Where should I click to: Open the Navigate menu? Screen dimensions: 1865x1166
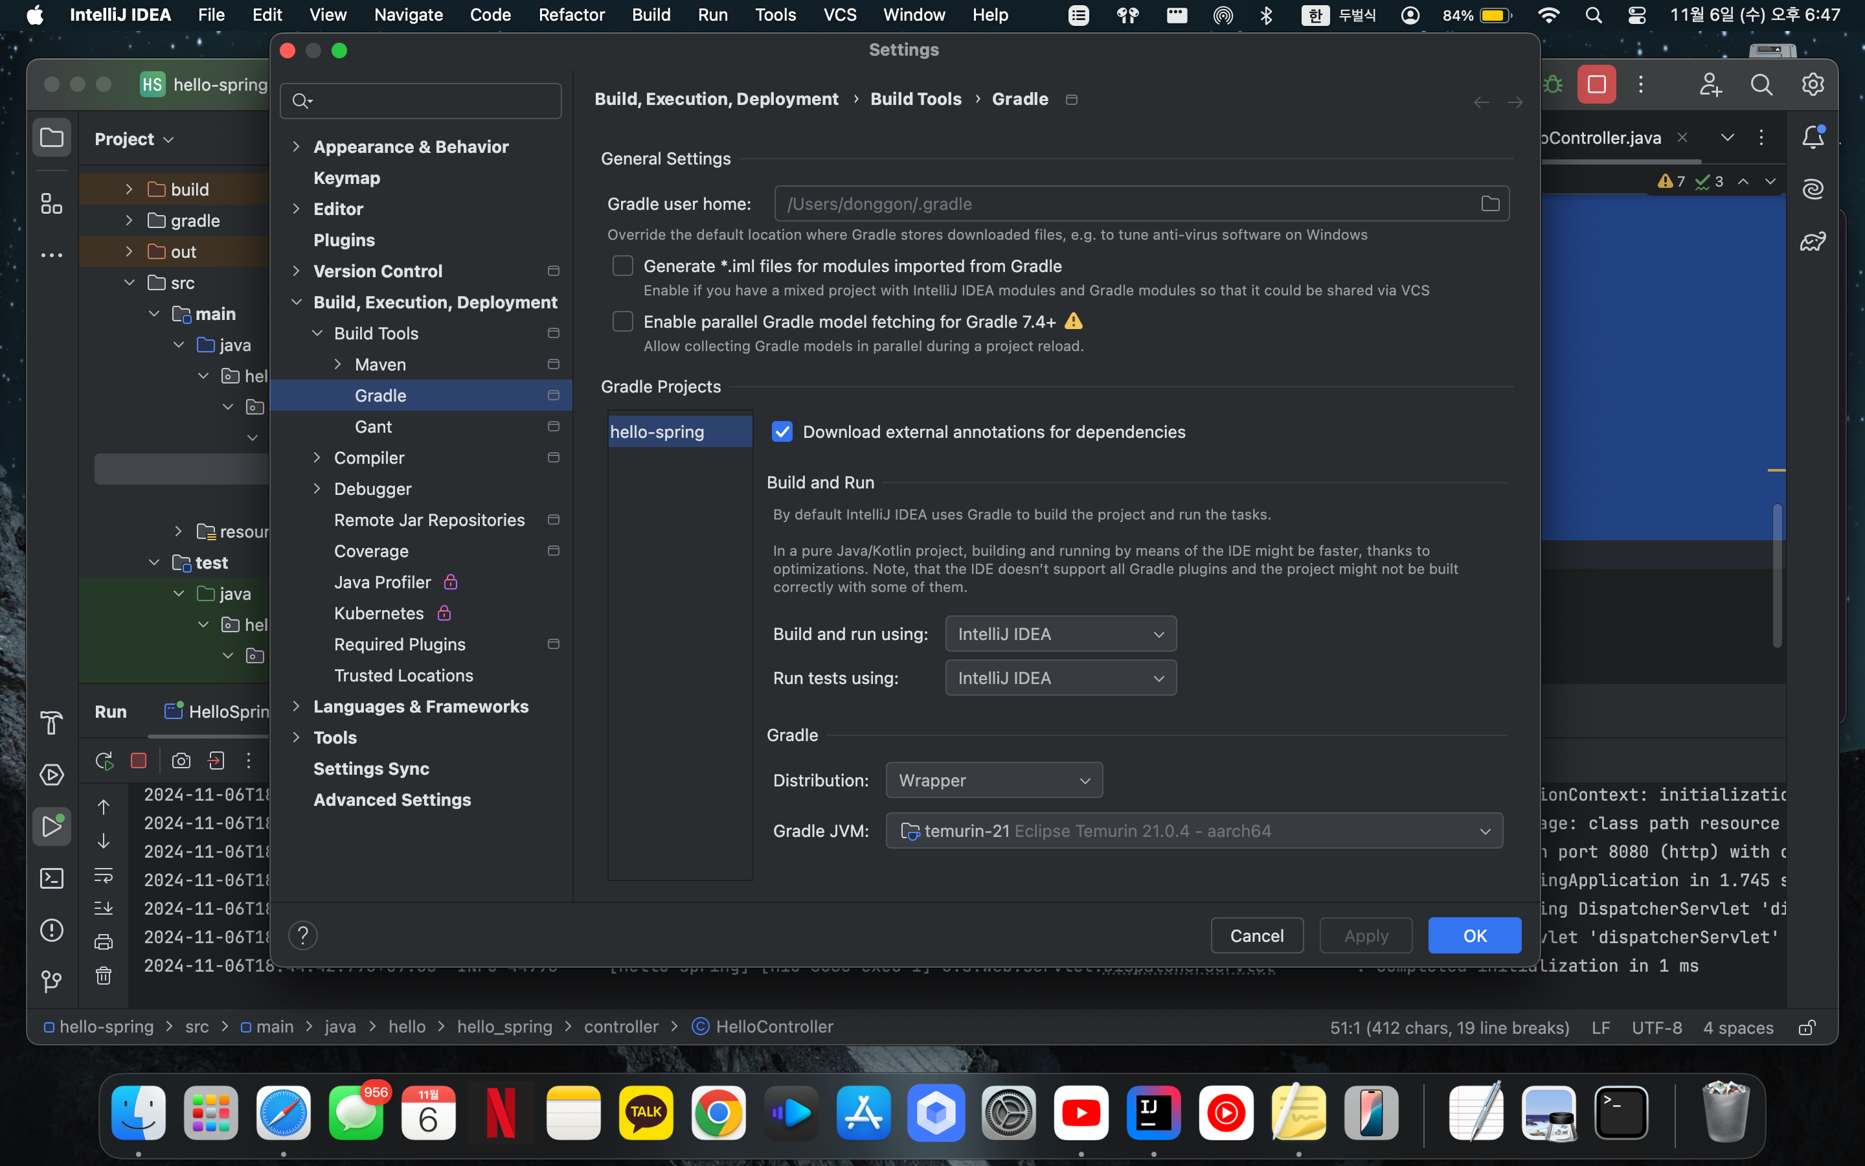[x=409, y=15]
